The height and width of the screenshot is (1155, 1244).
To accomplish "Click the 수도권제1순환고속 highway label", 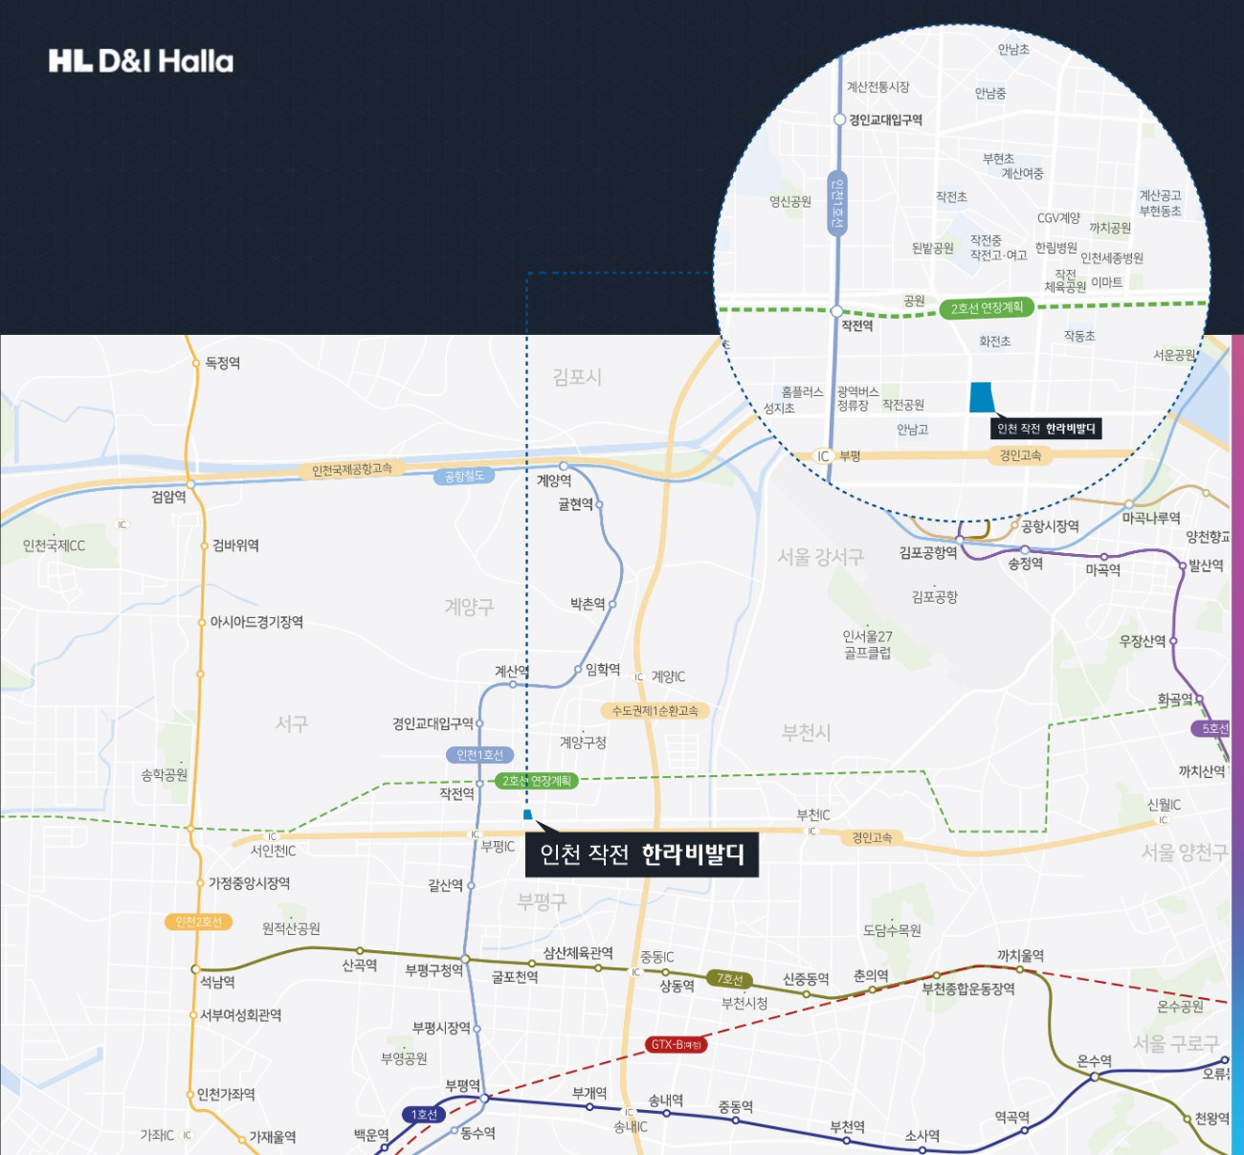I will pyautogui.click(x=655, y=711).
